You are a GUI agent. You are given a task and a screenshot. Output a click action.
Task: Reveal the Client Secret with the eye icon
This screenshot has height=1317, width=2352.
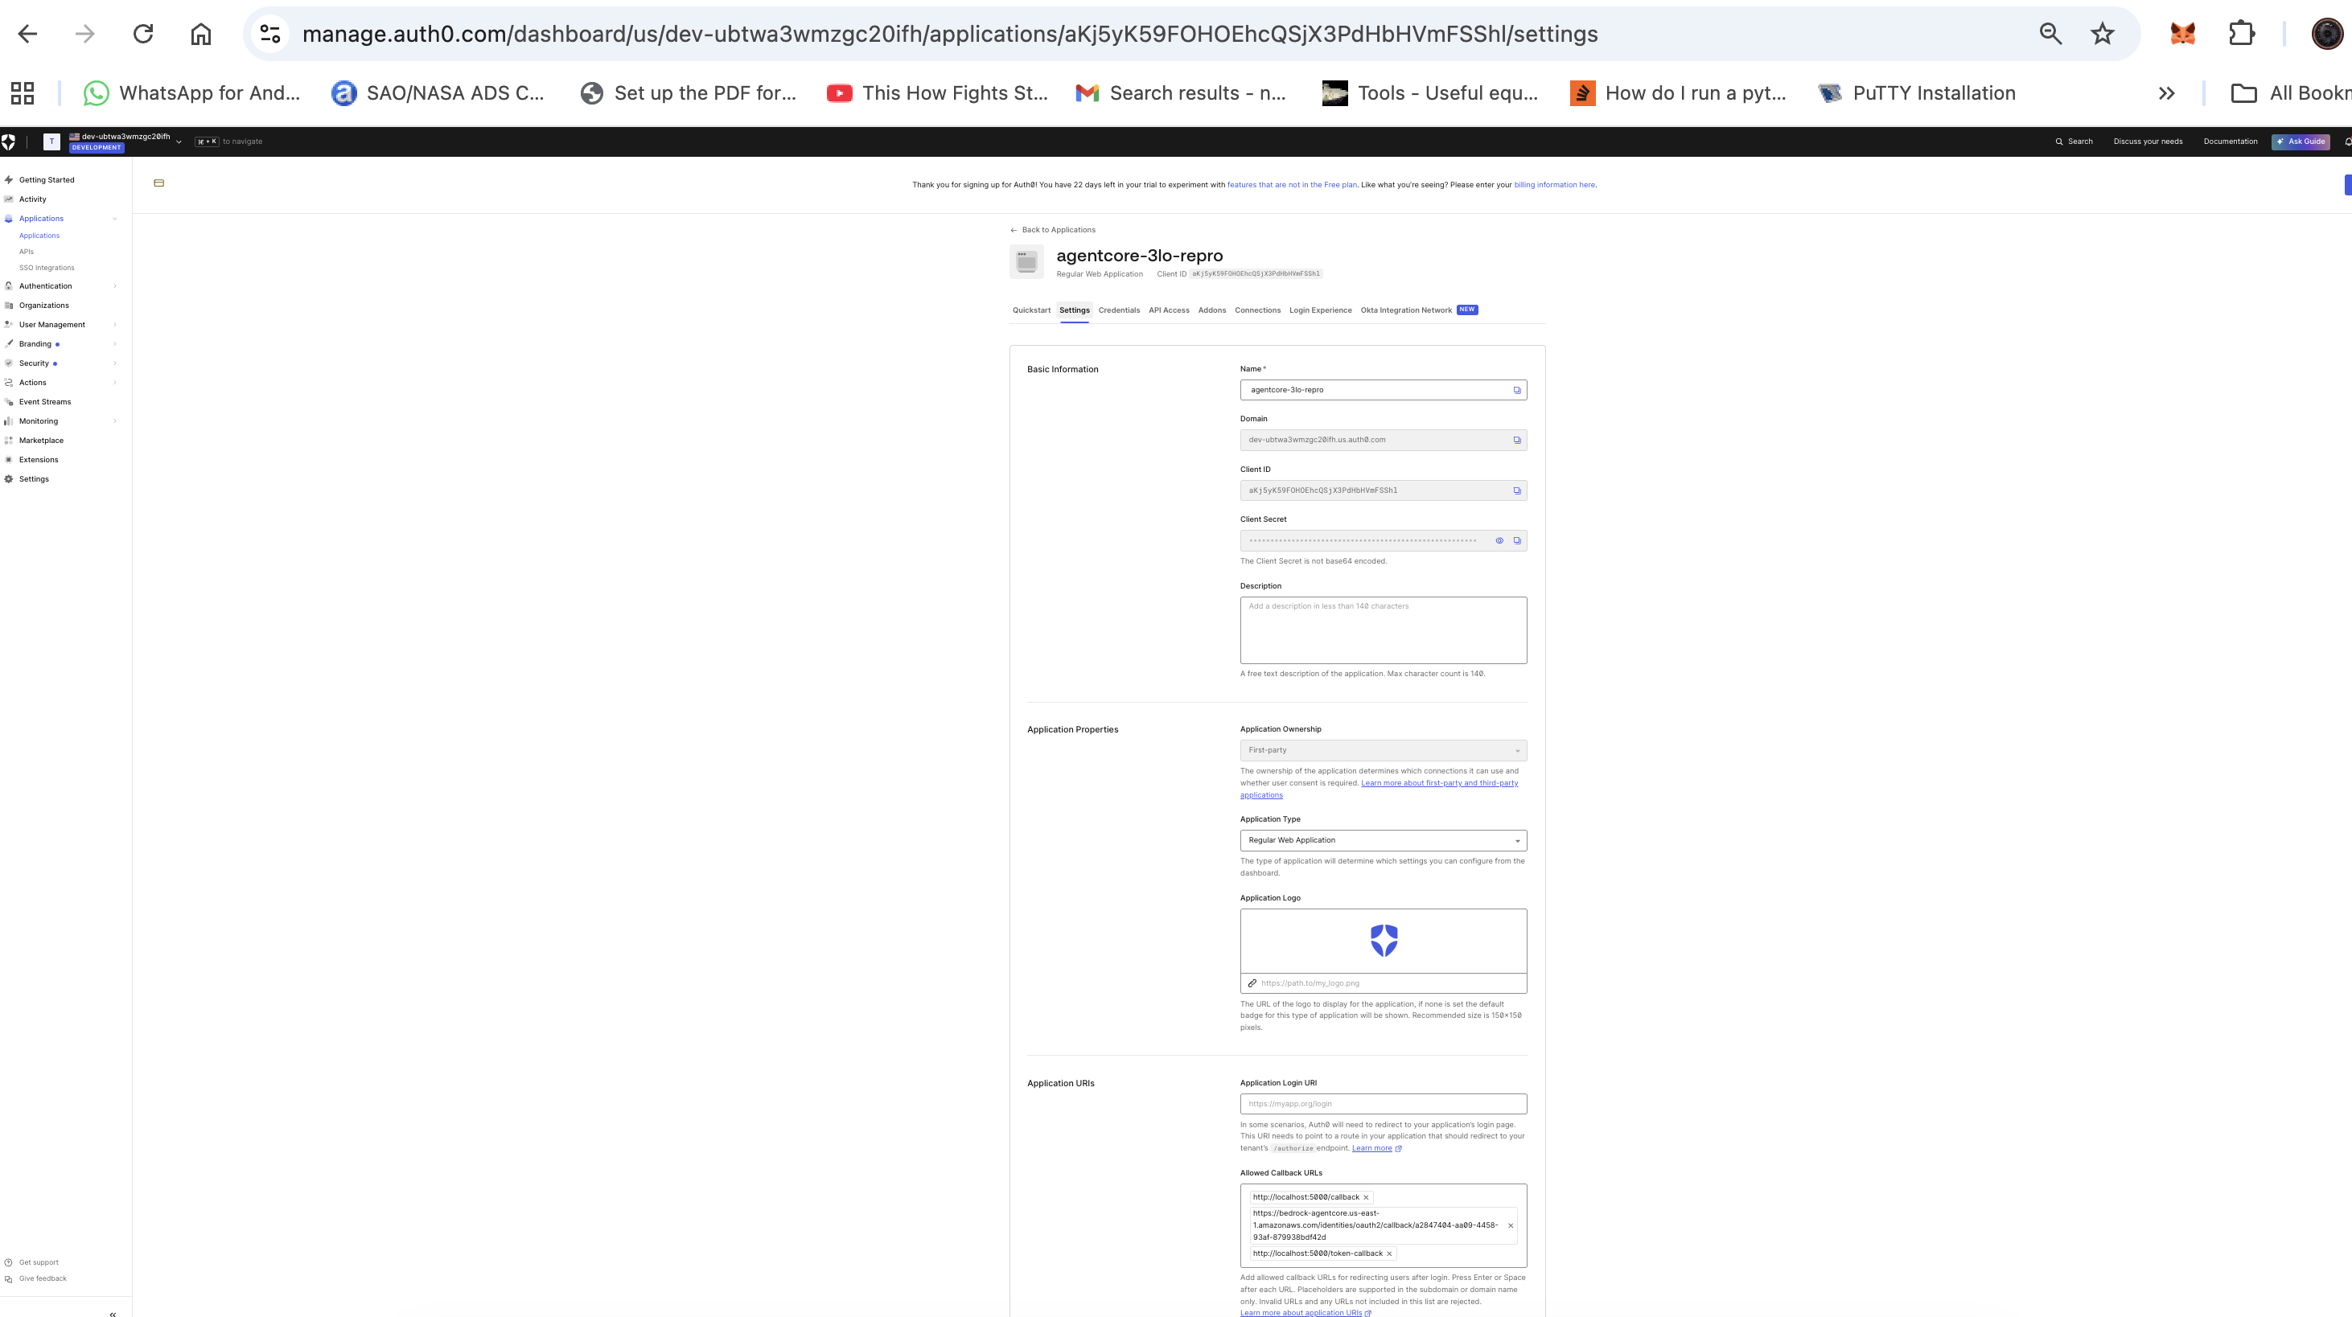(x=1499, y=541)
